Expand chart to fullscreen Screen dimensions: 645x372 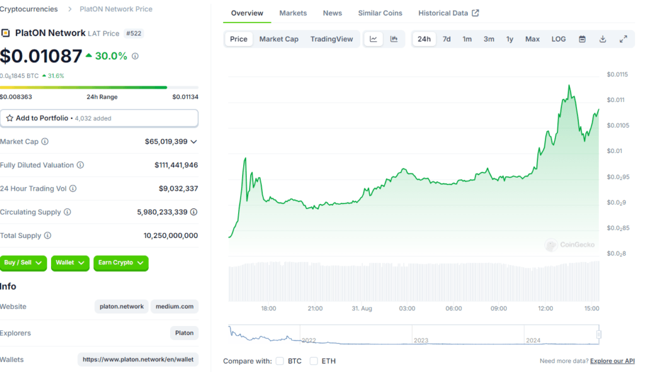click(x=623, y=39)
